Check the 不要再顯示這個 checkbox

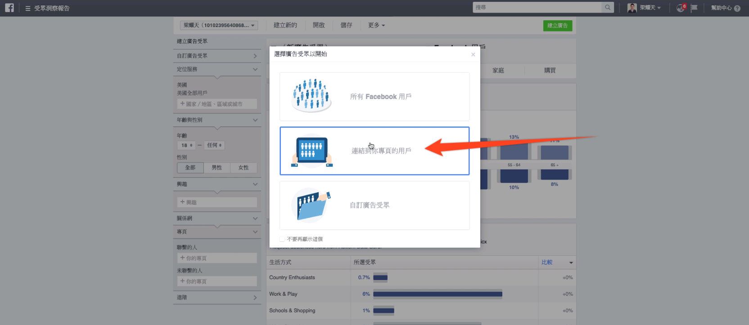coord(282,239)
